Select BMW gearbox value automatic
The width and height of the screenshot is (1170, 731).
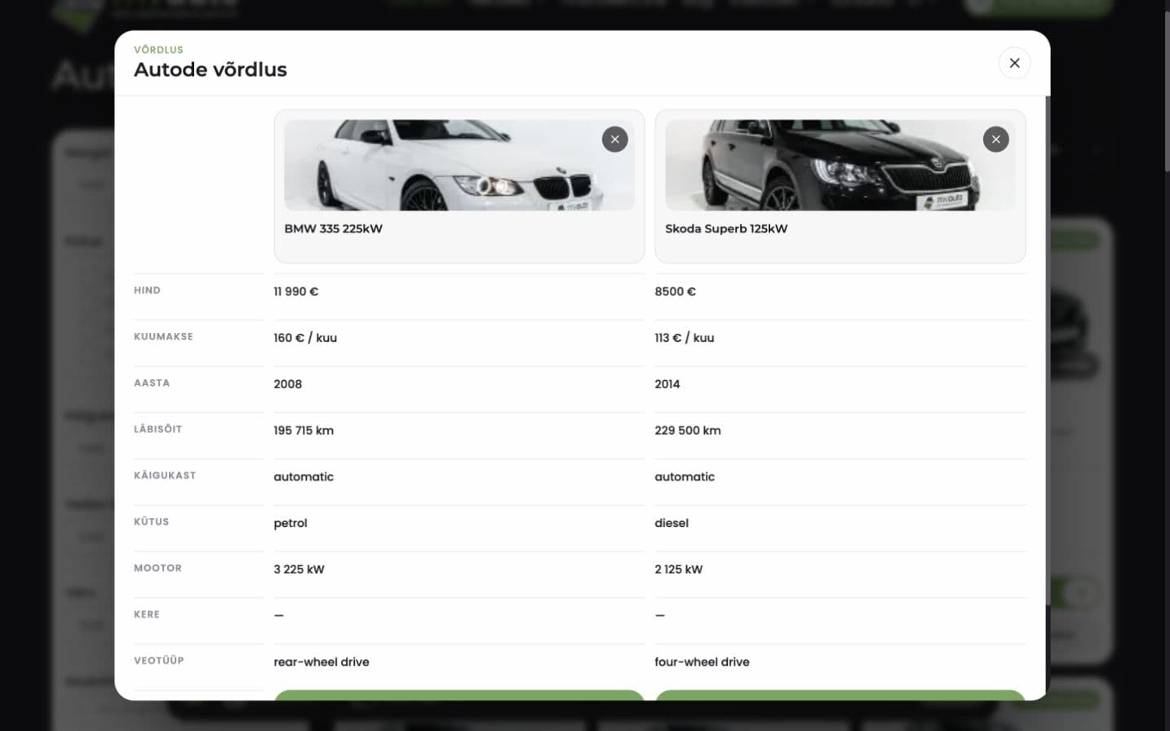[x=304, y=476]
